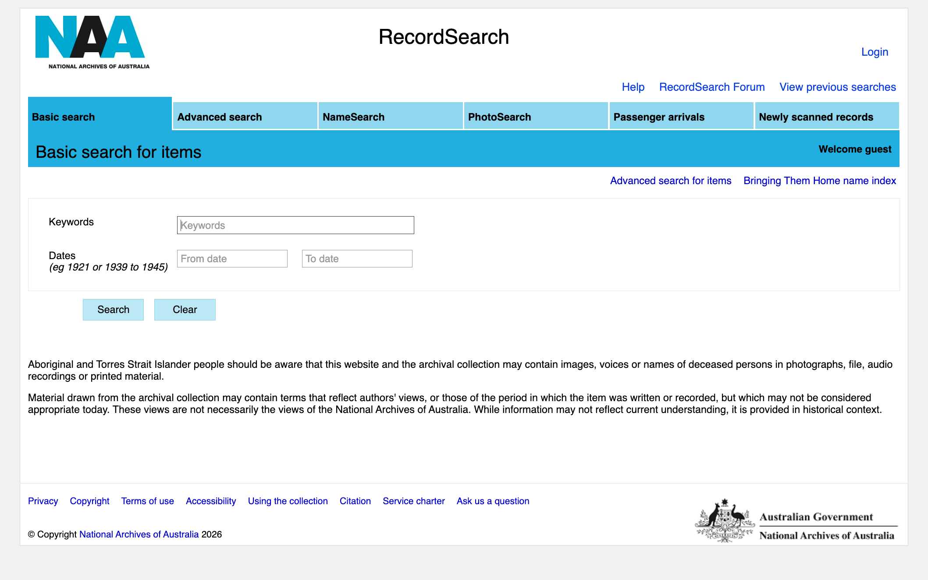Open the PhotoSearch tab
928x580 pixels.
(536, 116)
